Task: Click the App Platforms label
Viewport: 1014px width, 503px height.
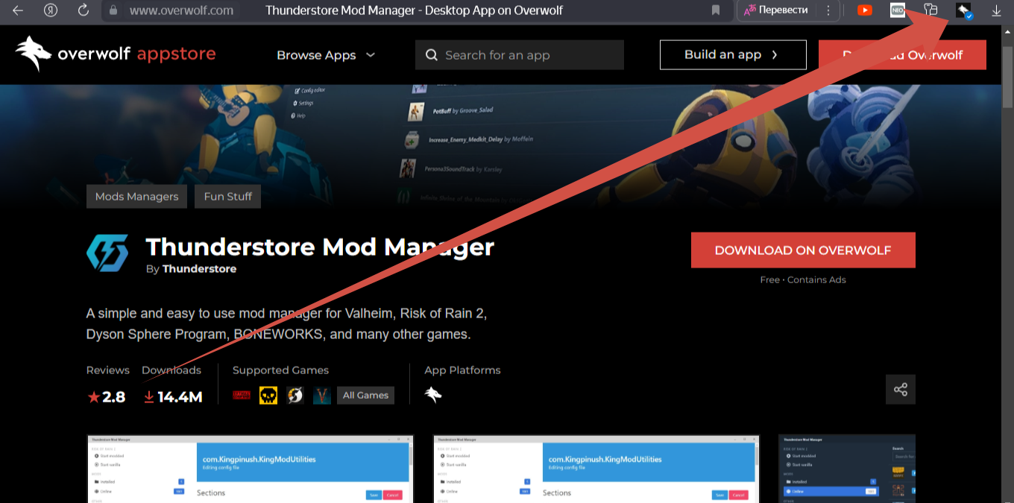Action: (462, 370)
